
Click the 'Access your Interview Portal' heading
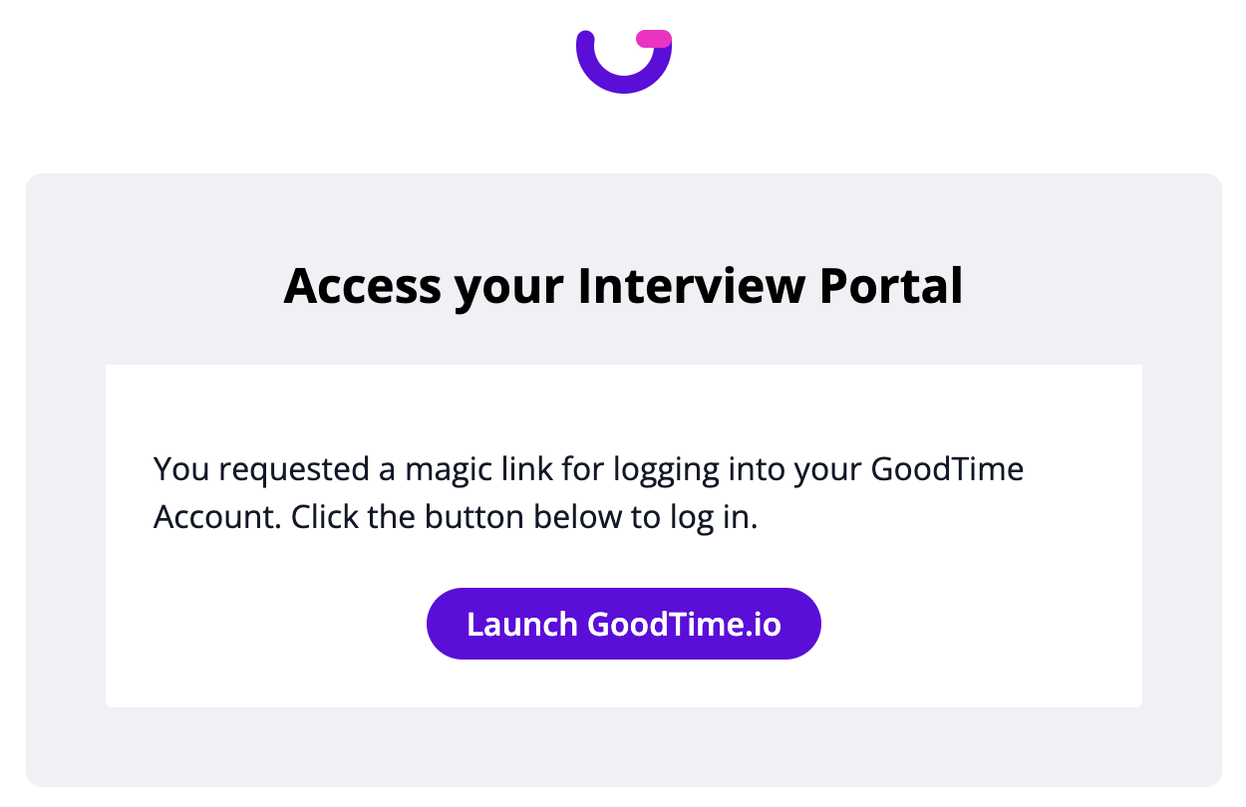[x=623, y=286]
